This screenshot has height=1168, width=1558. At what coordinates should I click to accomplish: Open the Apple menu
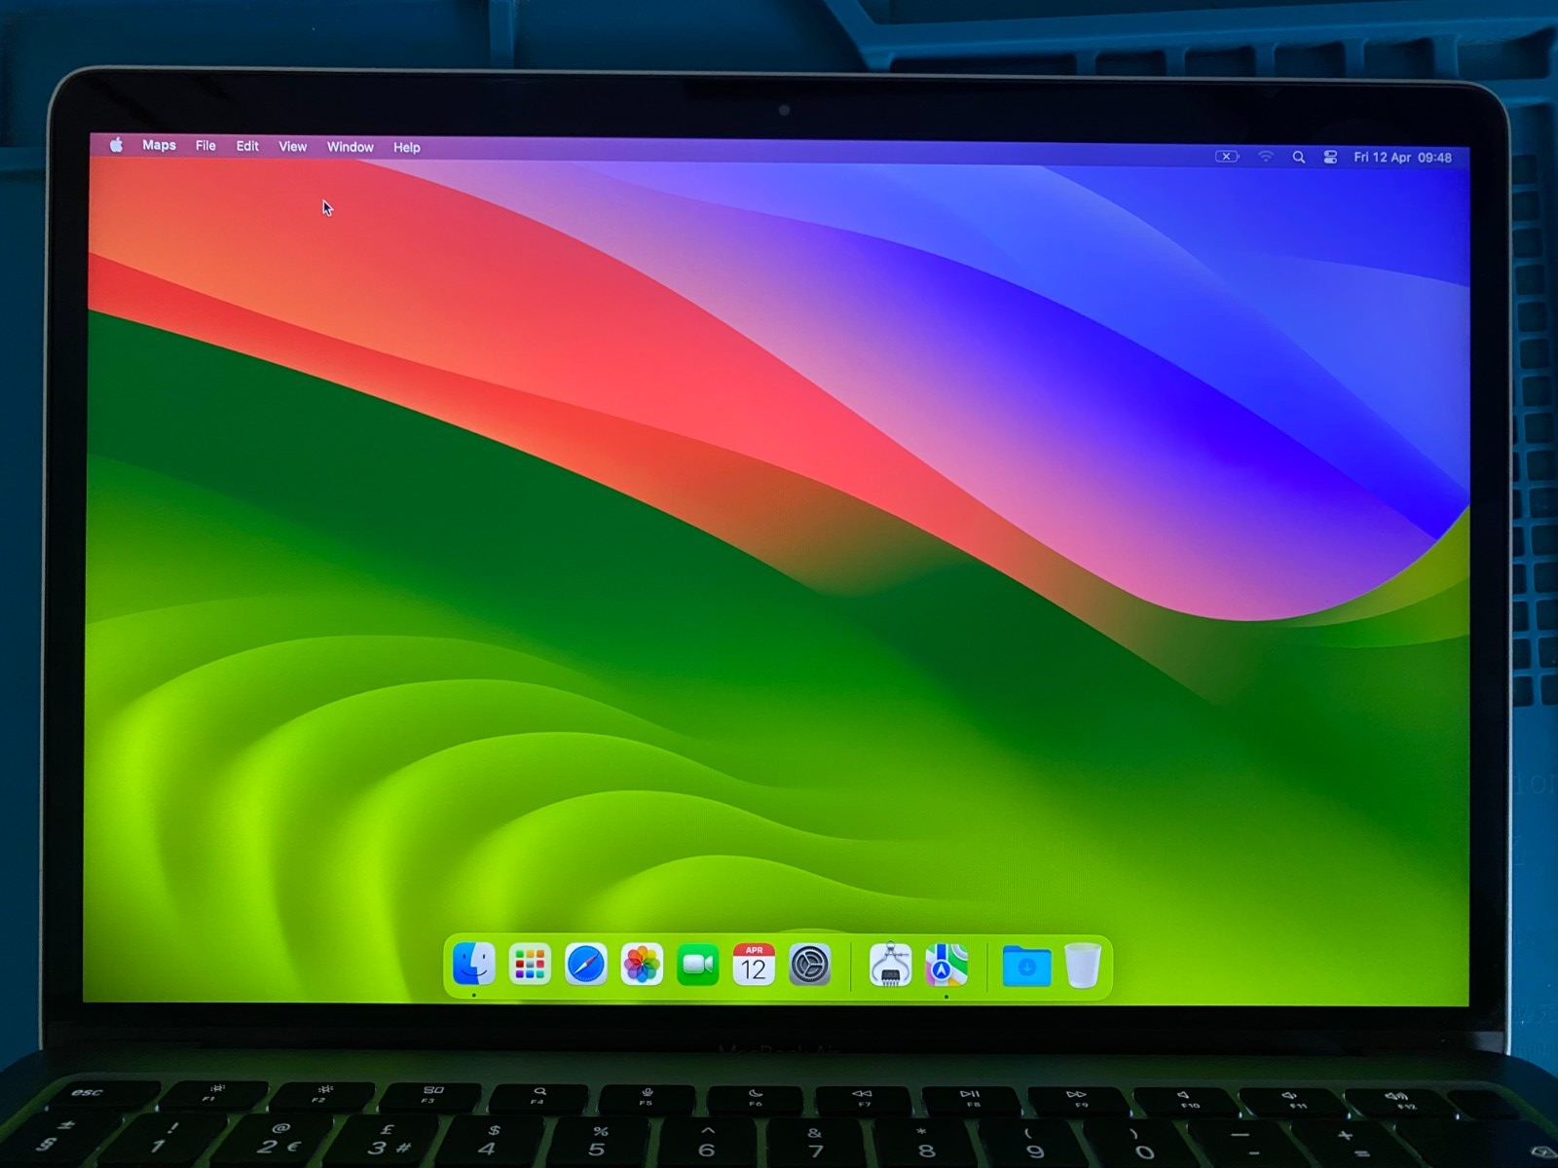[x=116, y=145]
